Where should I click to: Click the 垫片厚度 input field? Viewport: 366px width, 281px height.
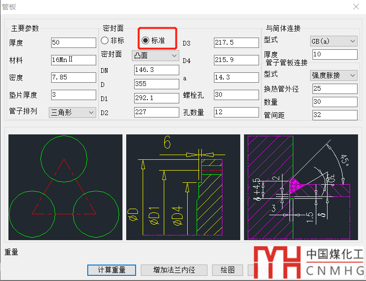(x=73, y=95)
